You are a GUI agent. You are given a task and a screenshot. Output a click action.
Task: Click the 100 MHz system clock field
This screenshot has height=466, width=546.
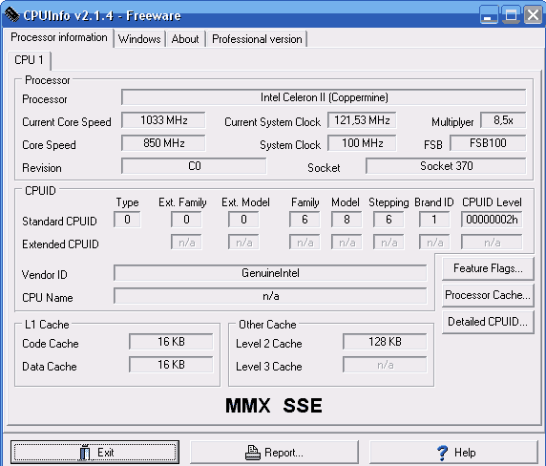pos(362,143)
